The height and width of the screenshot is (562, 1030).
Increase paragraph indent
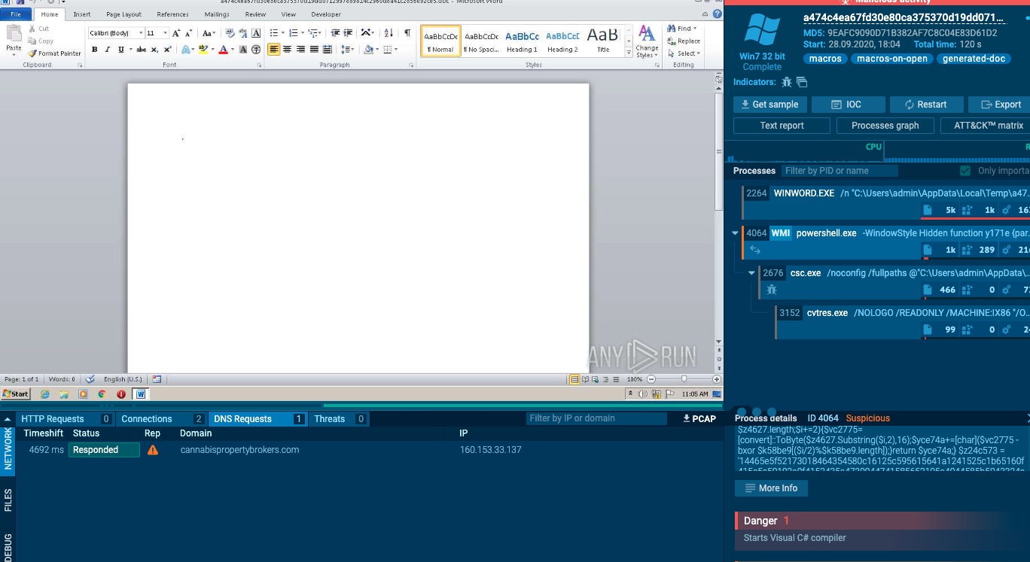348,33
